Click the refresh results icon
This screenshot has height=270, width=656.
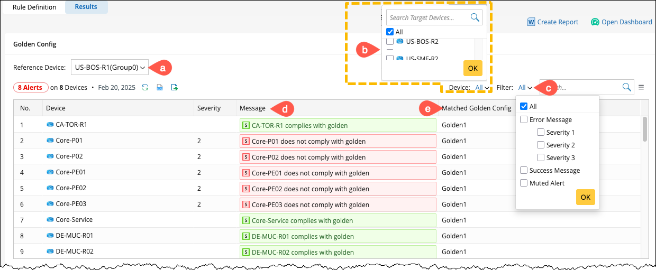(144, 87)
